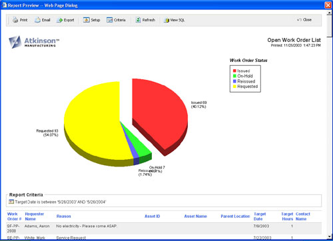
Task: Close the report using toolbar Close
Action: [304, 20]
